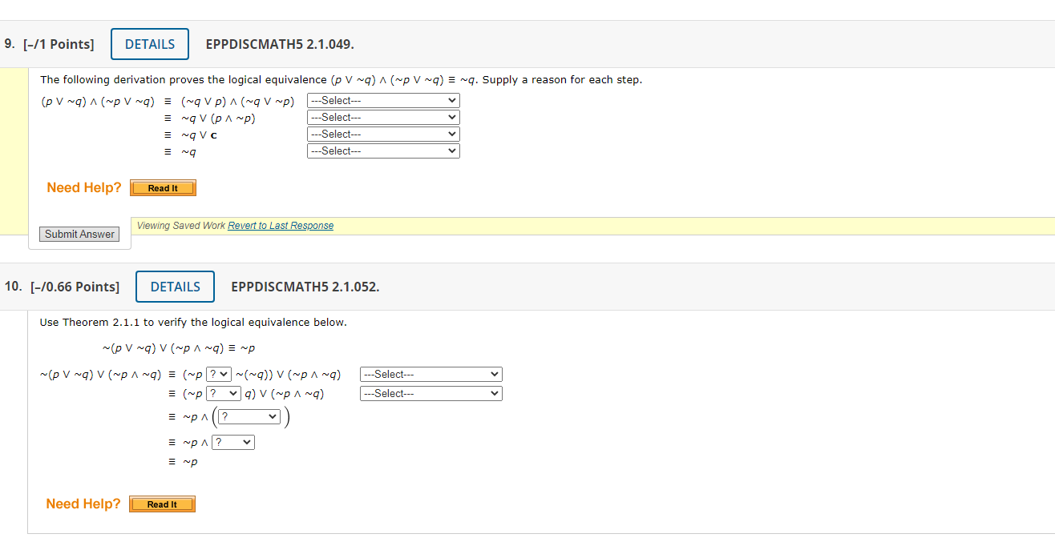Screen dimensions: 1055x542
Task: Click Submit Answer button
Action: [x=79, y=234]
